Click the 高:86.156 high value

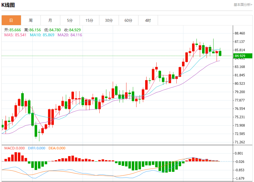point(33,30)
